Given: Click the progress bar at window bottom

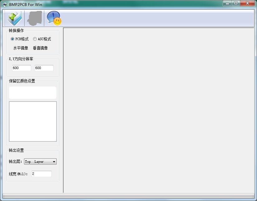Looking at the screenshot, I should (128, 196).
